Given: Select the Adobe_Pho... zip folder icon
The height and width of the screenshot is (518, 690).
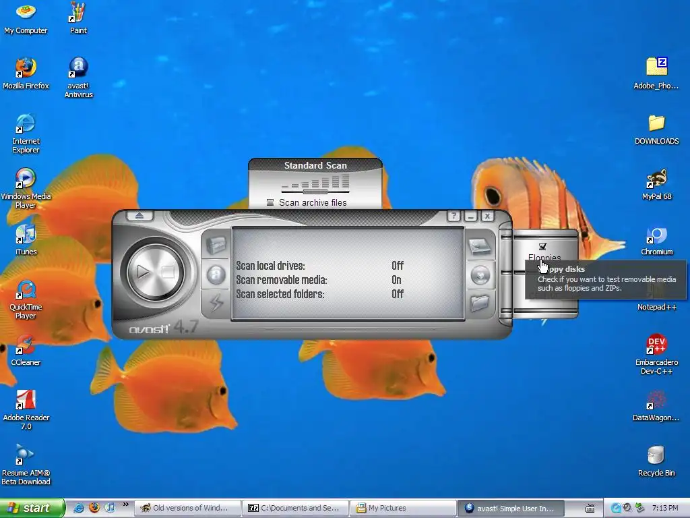Looking at the screenshot, I should [x=656, y=74].
